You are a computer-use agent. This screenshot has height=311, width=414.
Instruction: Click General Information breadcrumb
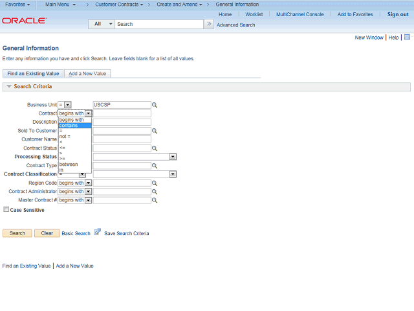point(237,5)
